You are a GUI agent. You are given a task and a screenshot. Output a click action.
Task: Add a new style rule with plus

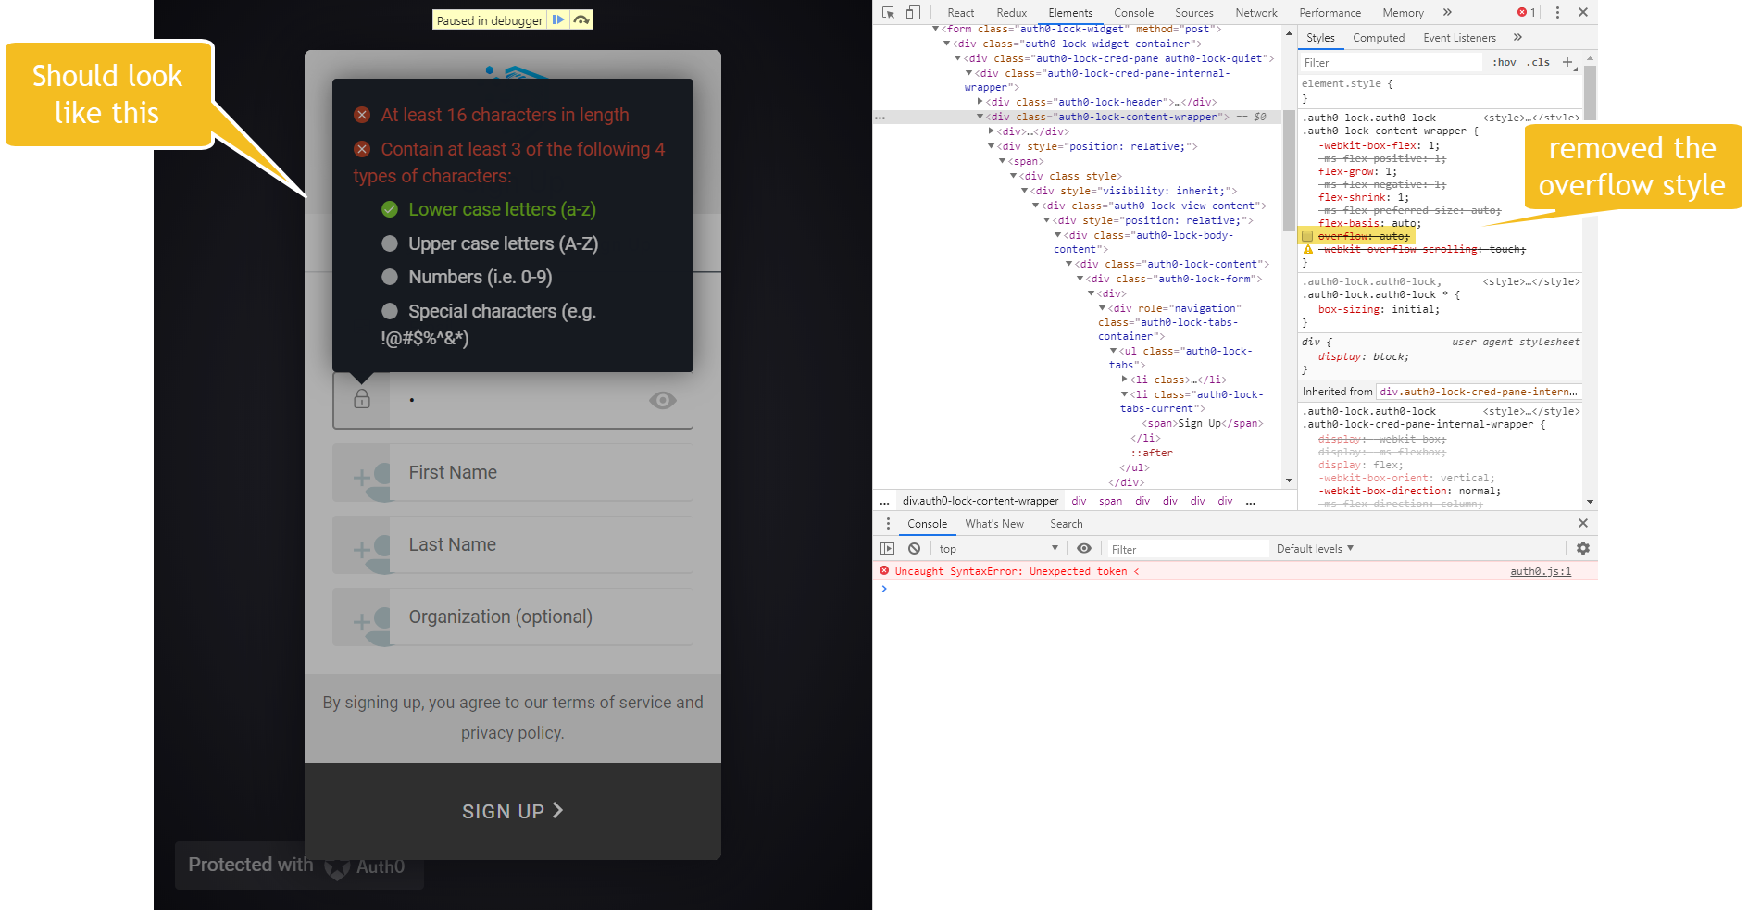point(1567,62)
